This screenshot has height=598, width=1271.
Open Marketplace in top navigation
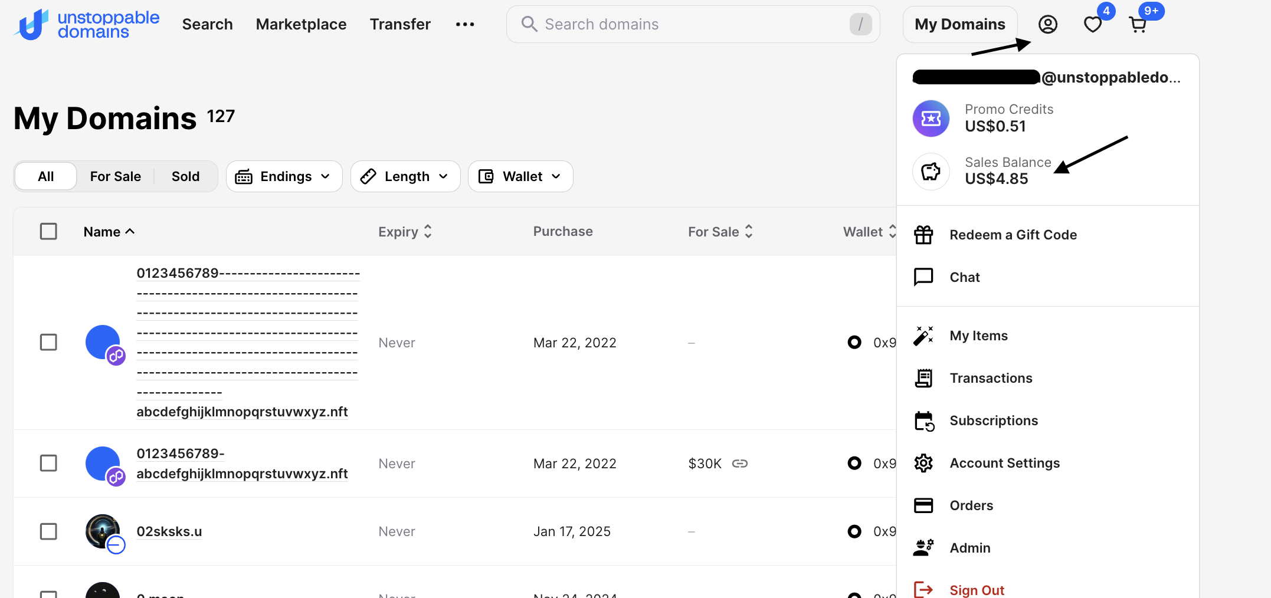(301, 24)
